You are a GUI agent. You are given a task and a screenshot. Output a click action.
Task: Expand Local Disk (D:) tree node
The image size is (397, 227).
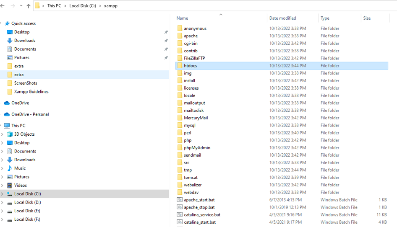(x=2, y=202)
